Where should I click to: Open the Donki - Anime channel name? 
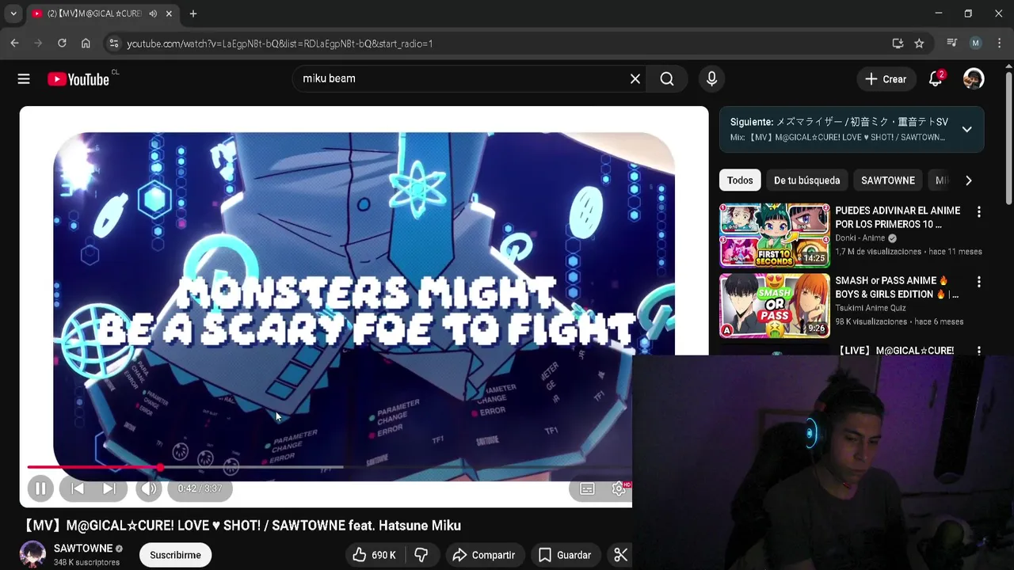pos(860,238)
